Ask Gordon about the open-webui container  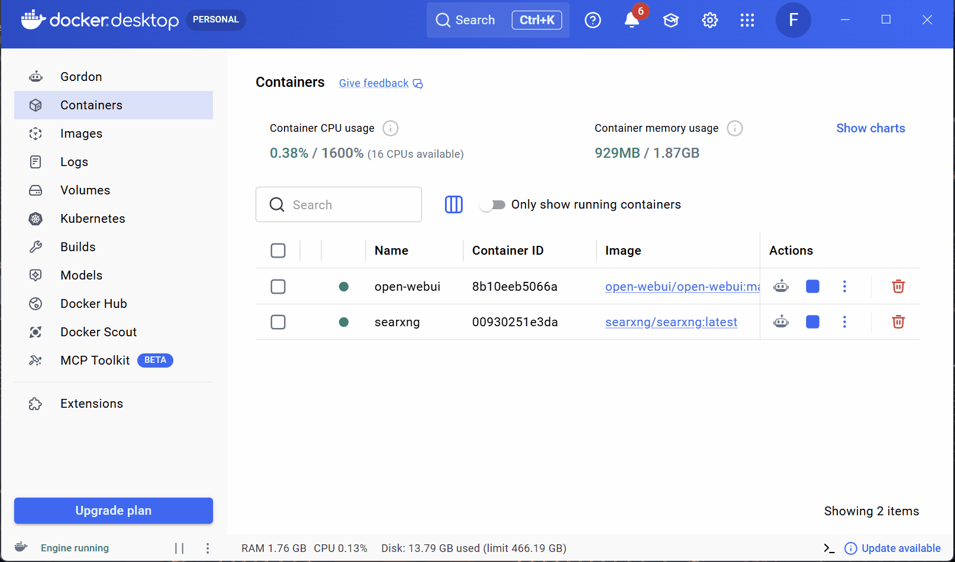(781, 287)
